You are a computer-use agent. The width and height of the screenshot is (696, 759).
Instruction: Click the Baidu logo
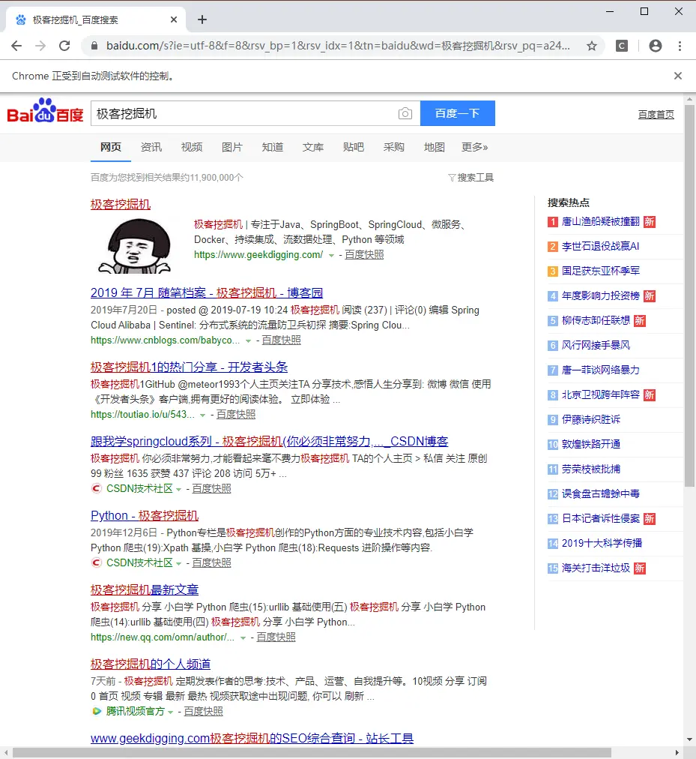tap(45, 111)
